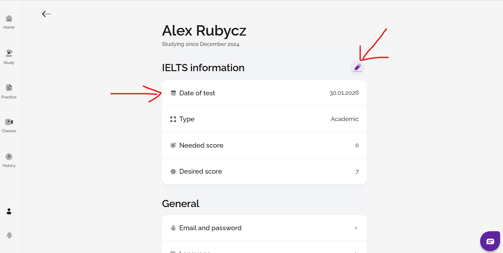Click the 30.01.2026 test date value
This screenshot has height=253, width=503.
(x=344, y=93)
